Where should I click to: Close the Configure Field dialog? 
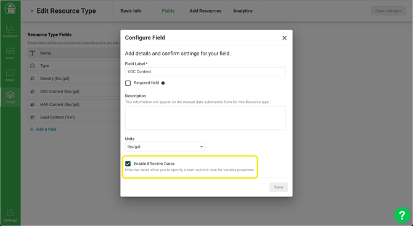[284, 38]
